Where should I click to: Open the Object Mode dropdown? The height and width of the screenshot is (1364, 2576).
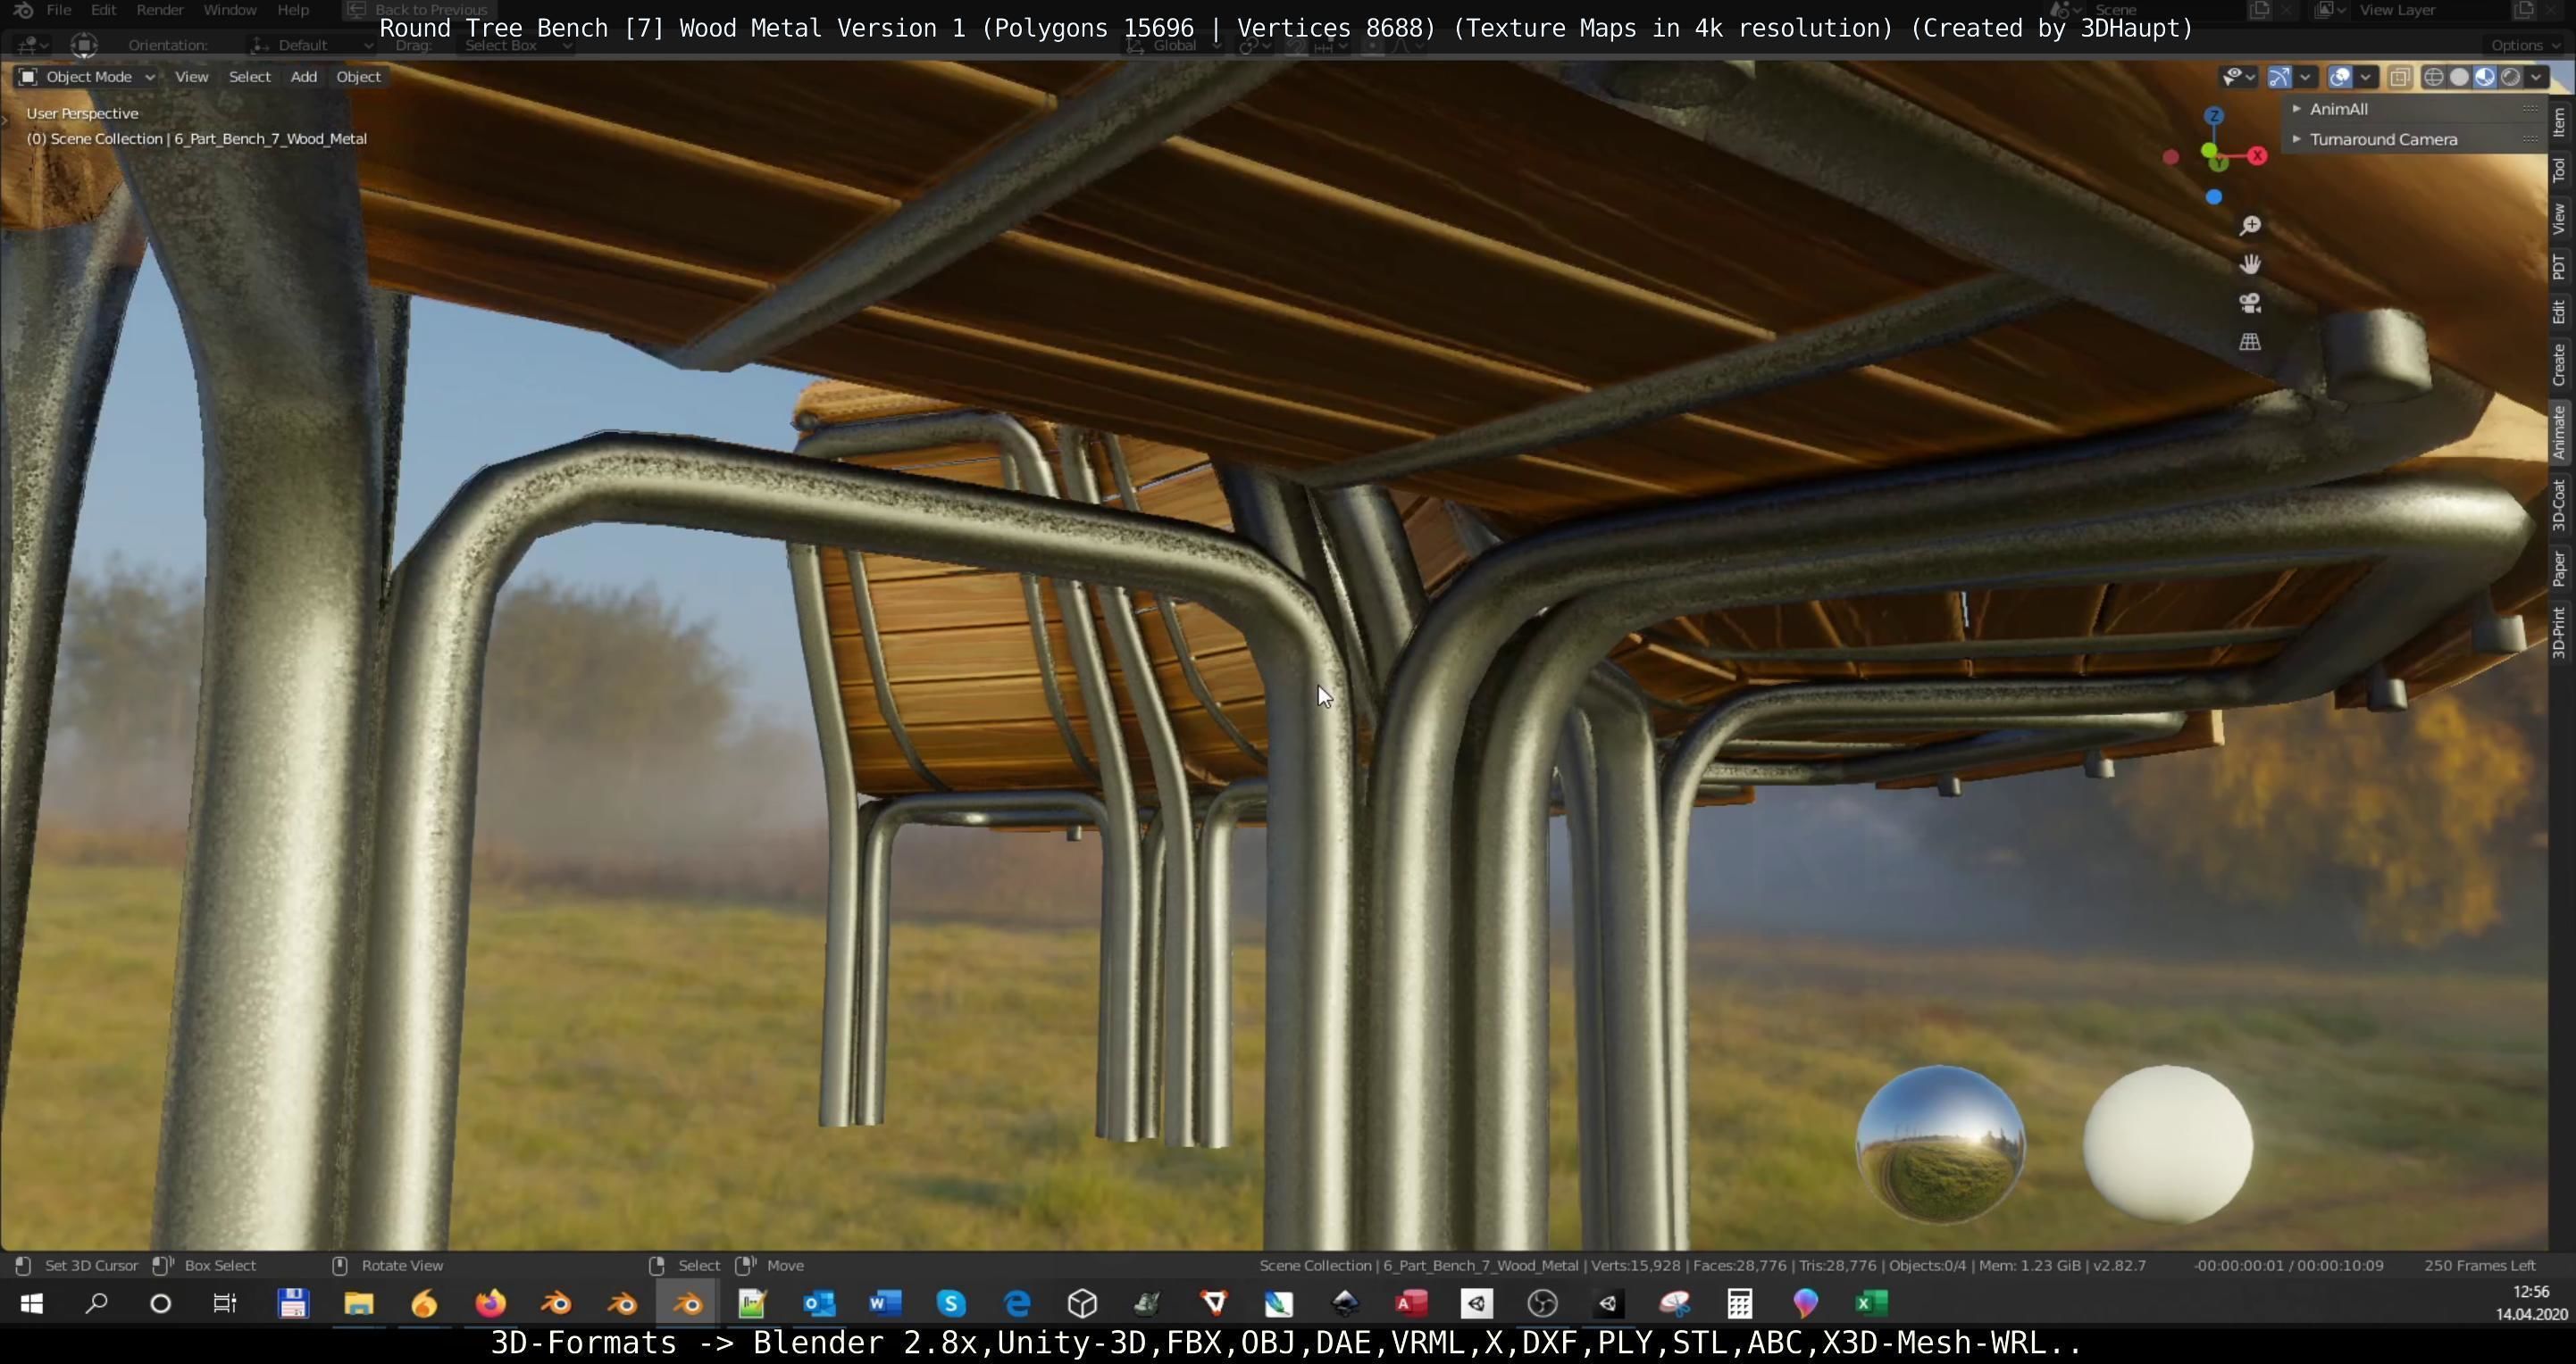click(88, 77)
